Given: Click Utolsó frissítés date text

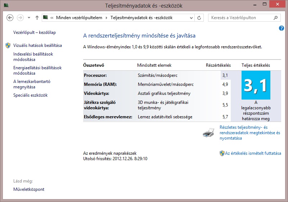Looking at the screenshot, I should [115, 159].
